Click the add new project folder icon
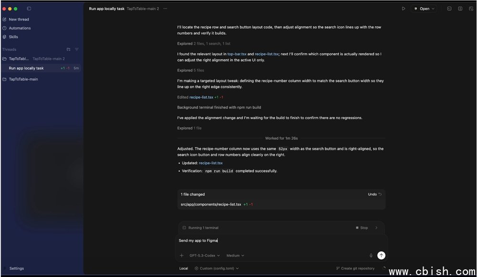Viewport: 477px width, 277px height. pos(69,50)
